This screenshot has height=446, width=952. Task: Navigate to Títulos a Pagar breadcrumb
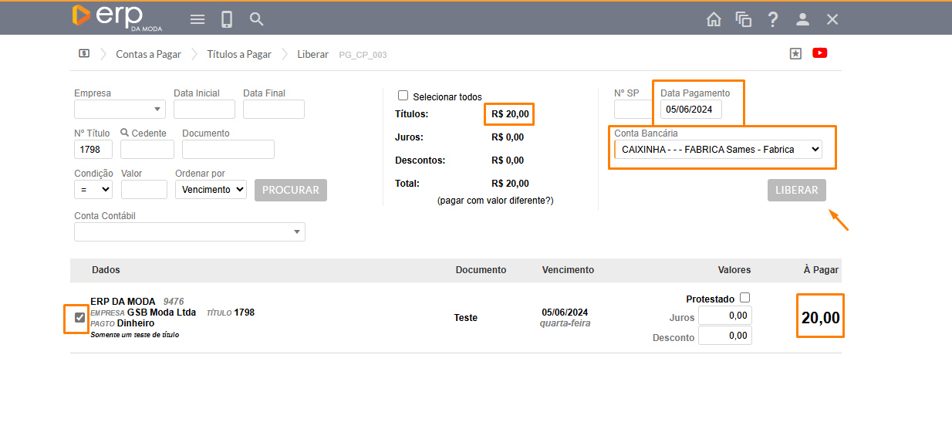coord(239,55)
